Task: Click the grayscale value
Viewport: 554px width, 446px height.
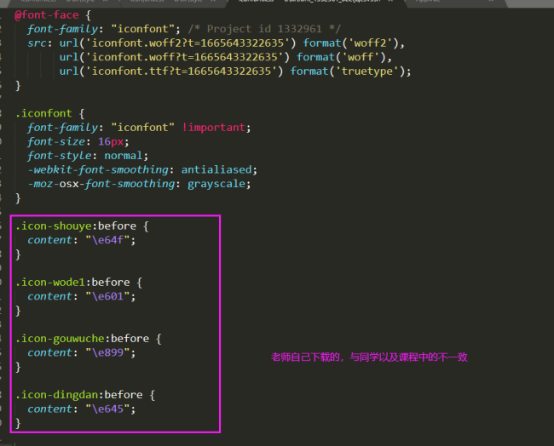Action: click(x=216, y=184)
